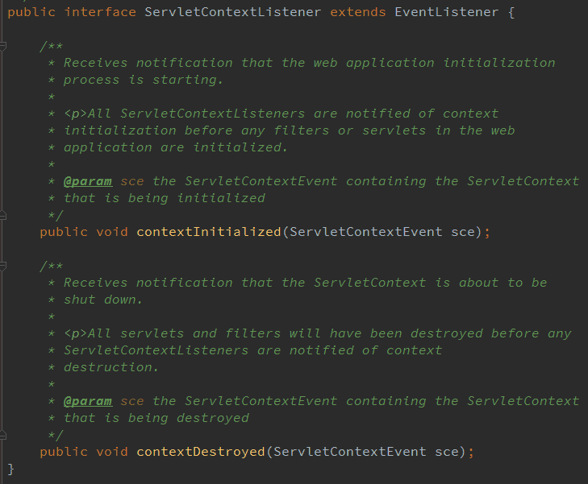This screenshot has width=588, height=484.
Task: Click fold end marker above contextDestroyed method
Action: coord(4,435)
